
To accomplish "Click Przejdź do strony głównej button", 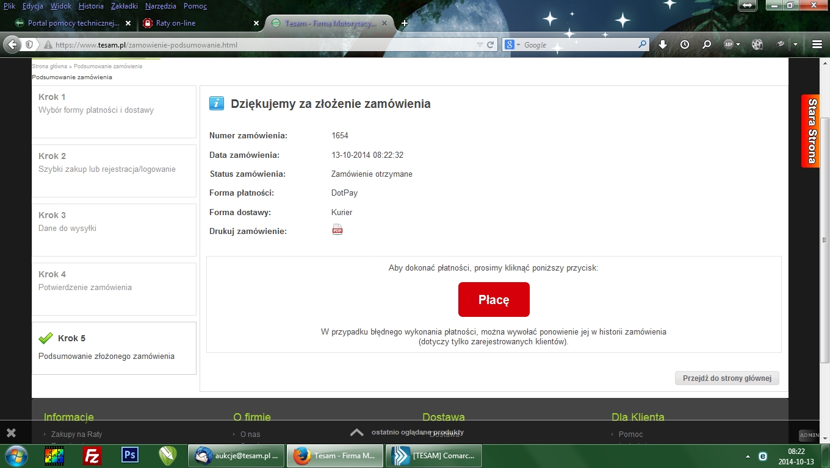I will point(727,378).
